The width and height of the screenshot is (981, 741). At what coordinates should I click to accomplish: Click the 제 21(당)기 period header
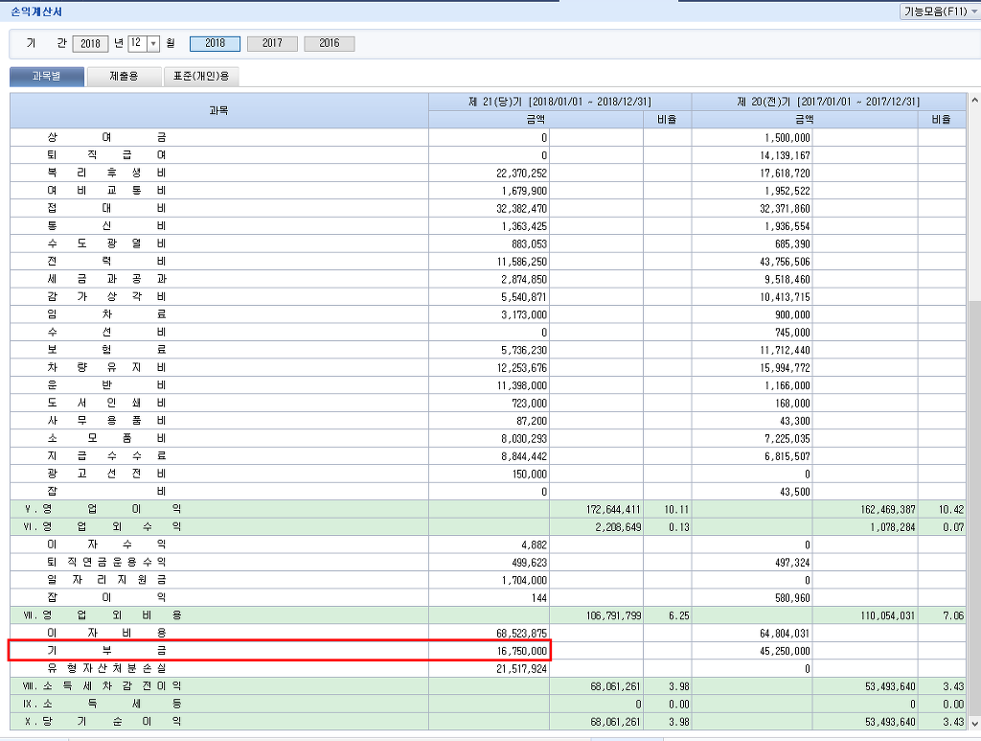point(560,102)
